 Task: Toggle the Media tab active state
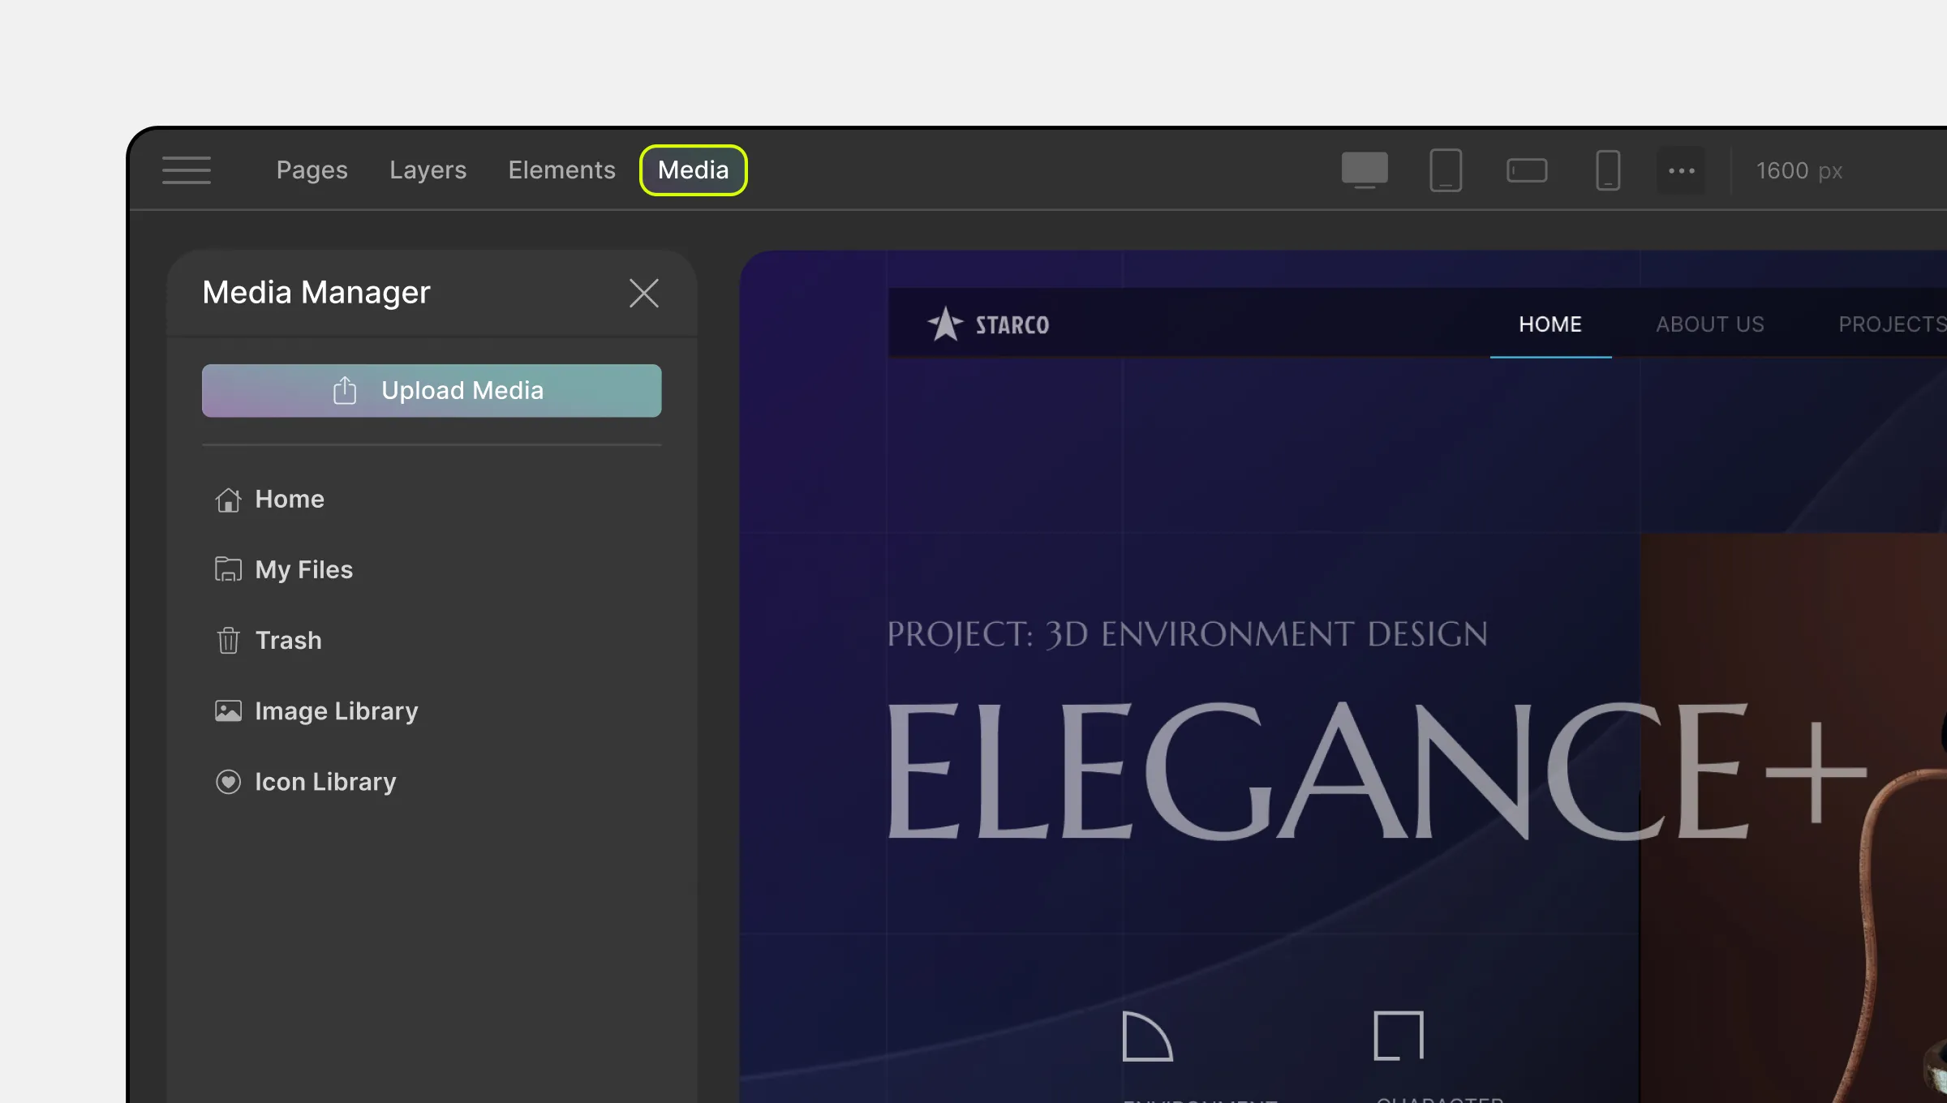tap(693, 171)
